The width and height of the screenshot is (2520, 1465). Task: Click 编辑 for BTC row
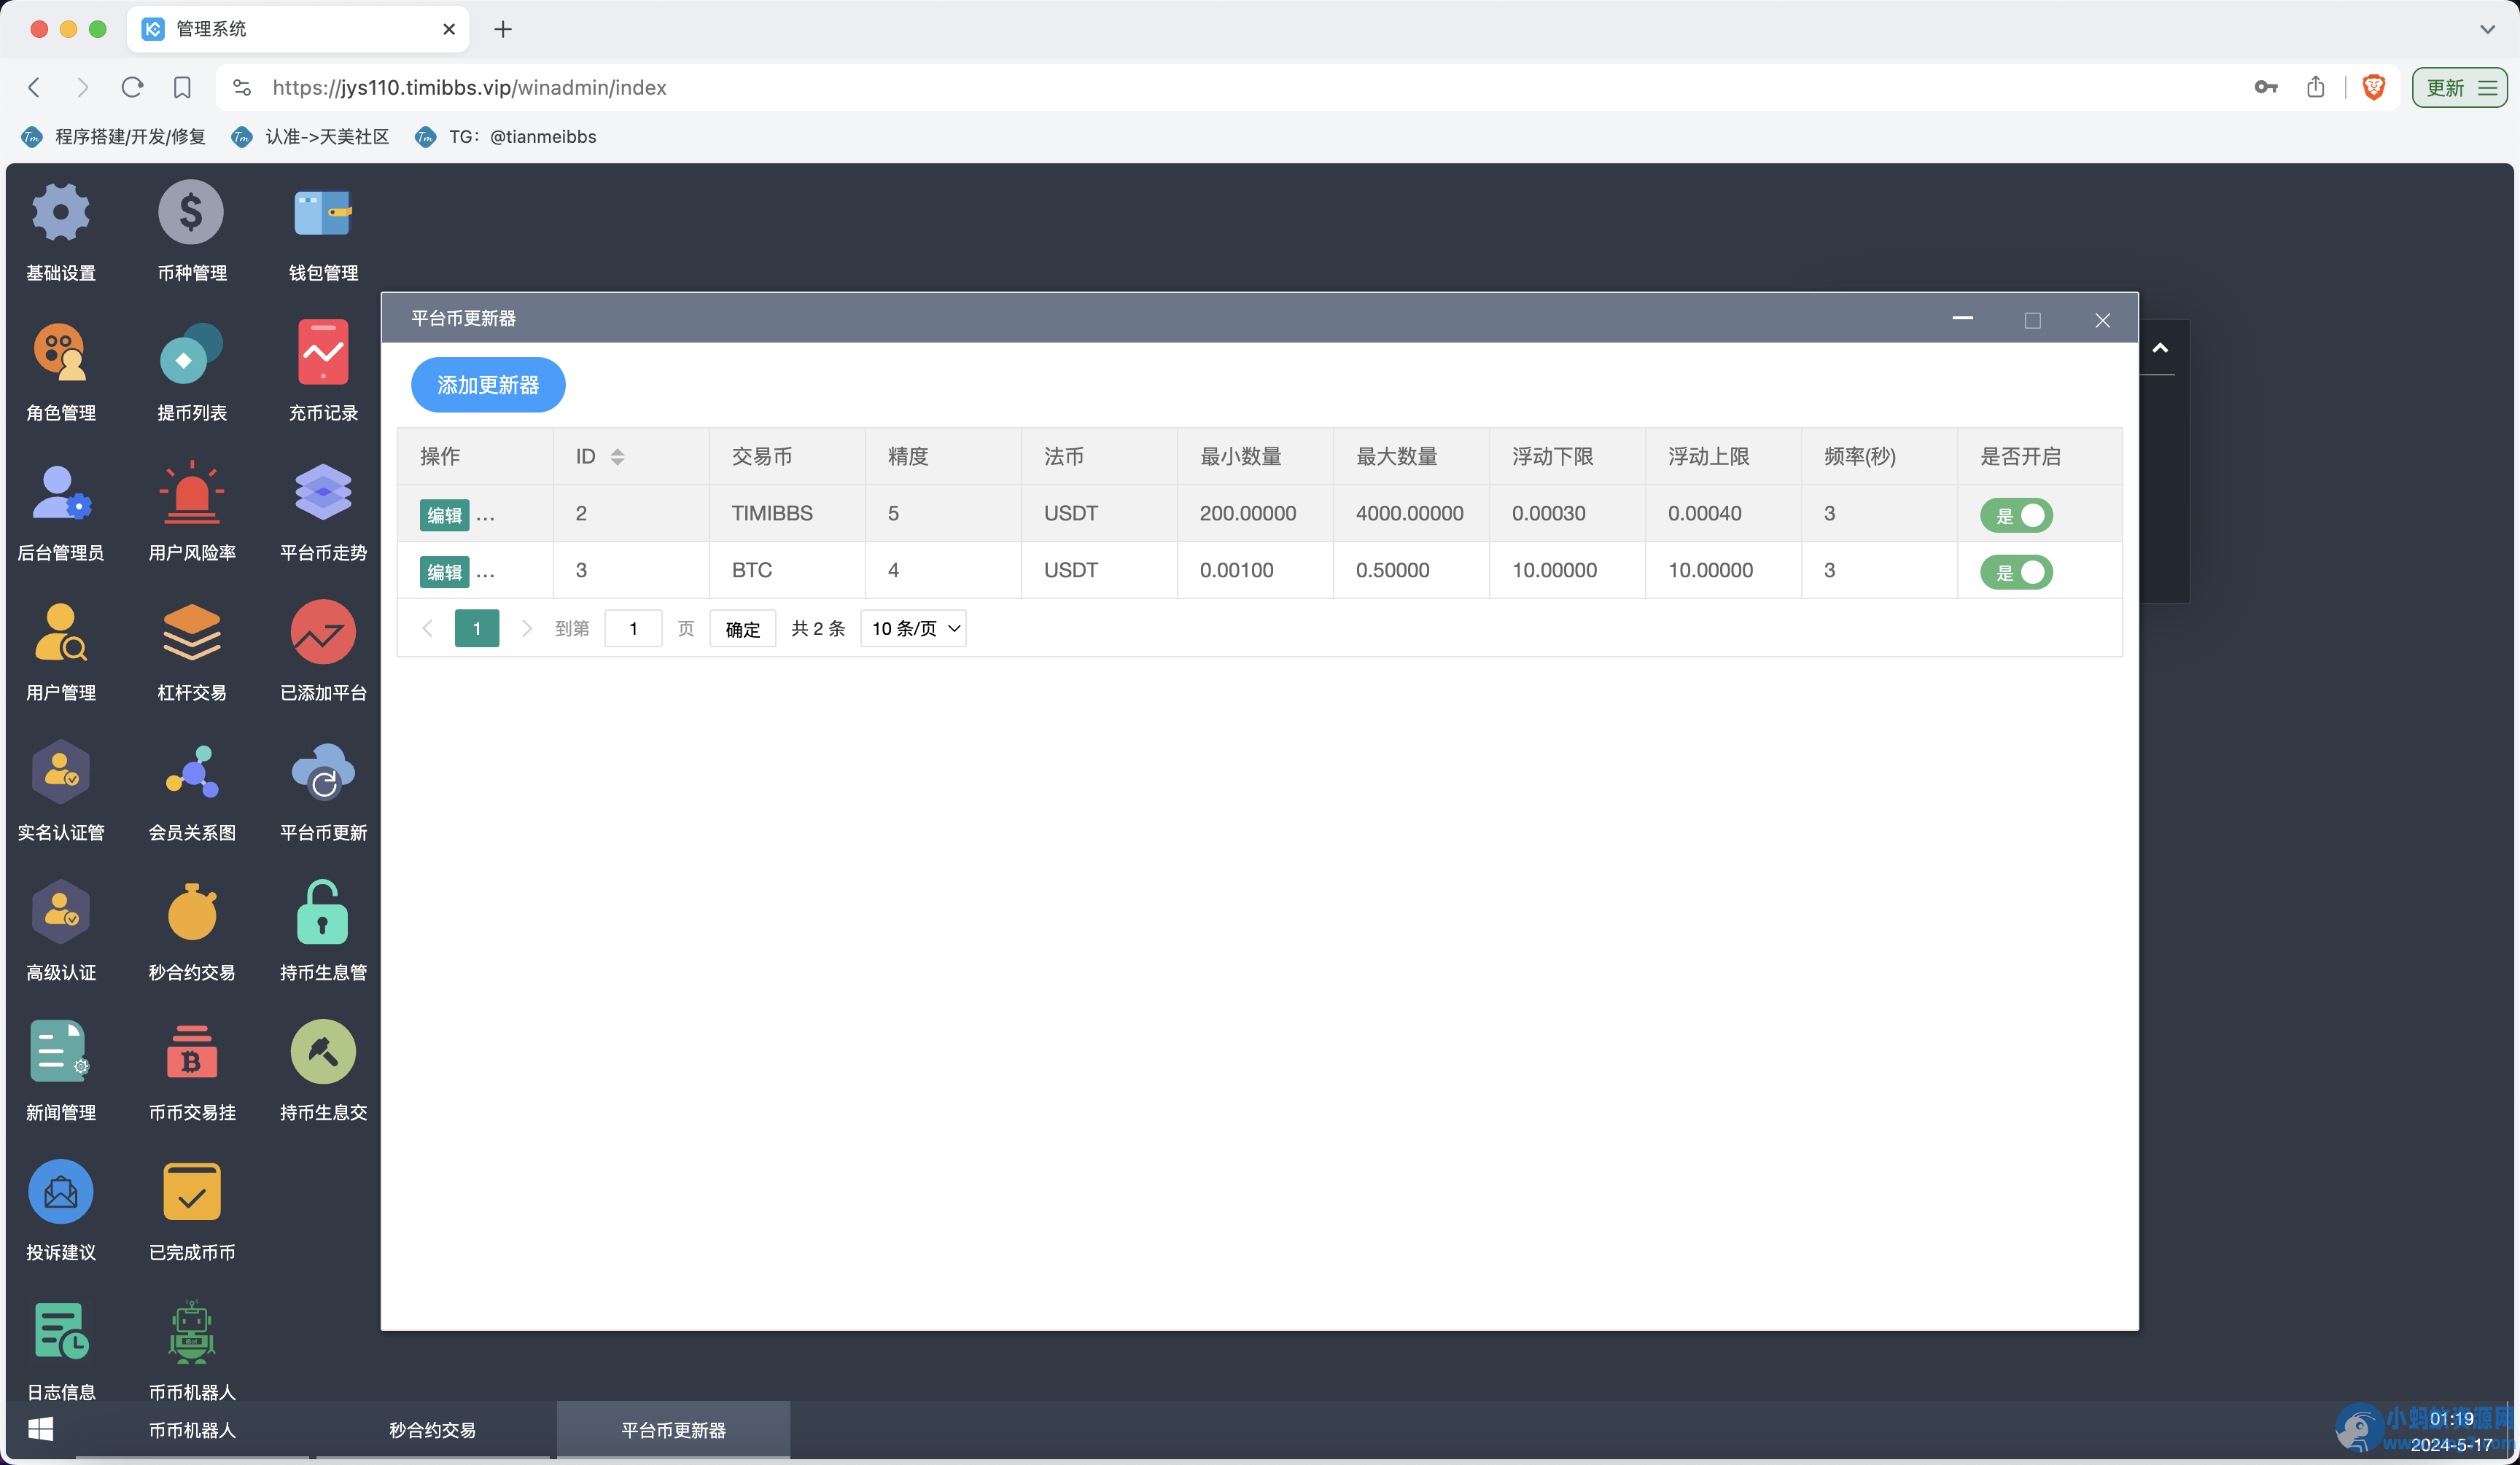444,573
